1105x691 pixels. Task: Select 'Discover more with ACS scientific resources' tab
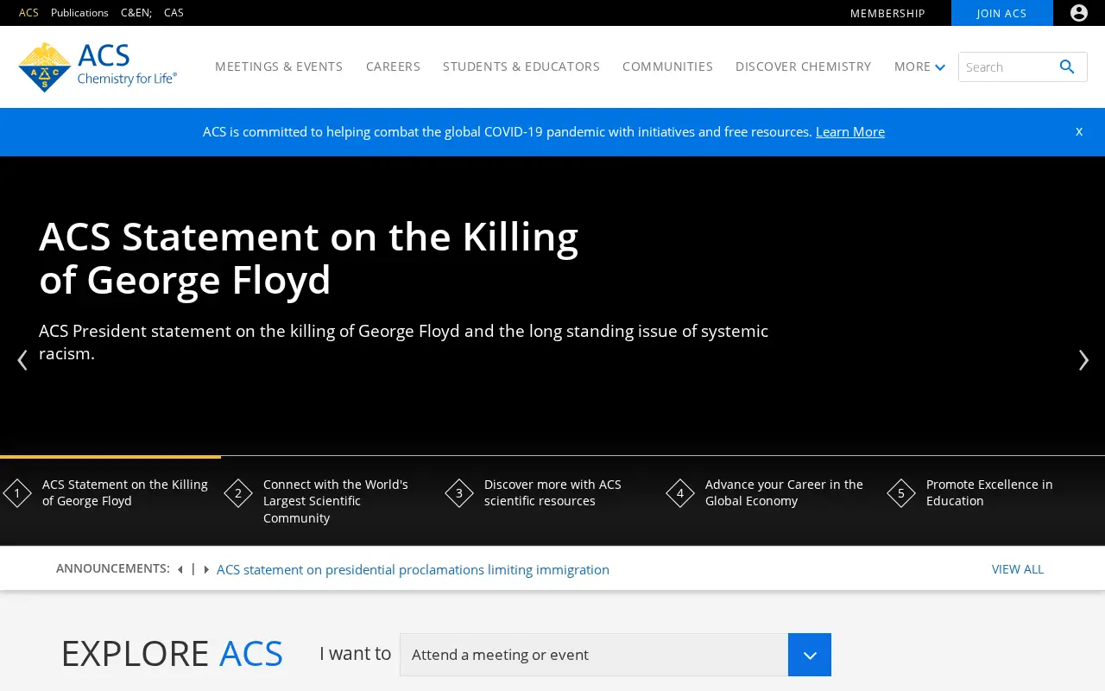(x=552, y=501)
